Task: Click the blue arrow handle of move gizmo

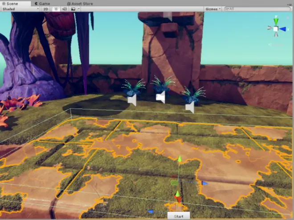Action: pyautogui.click(x=204, y=183)
